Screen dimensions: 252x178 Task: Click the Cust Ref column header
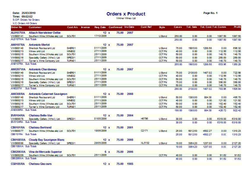click(146, 27)
